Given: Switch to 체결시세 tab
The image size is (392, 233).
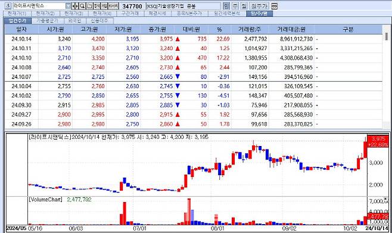Looking at the screenshot, I should (157, 14).
